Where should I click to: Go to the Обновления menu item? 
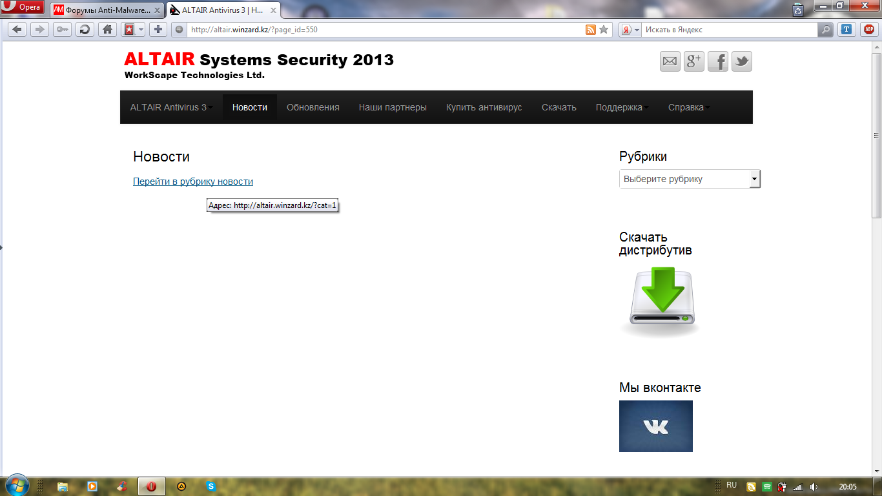pyautogui.click(x=313, y=107)
